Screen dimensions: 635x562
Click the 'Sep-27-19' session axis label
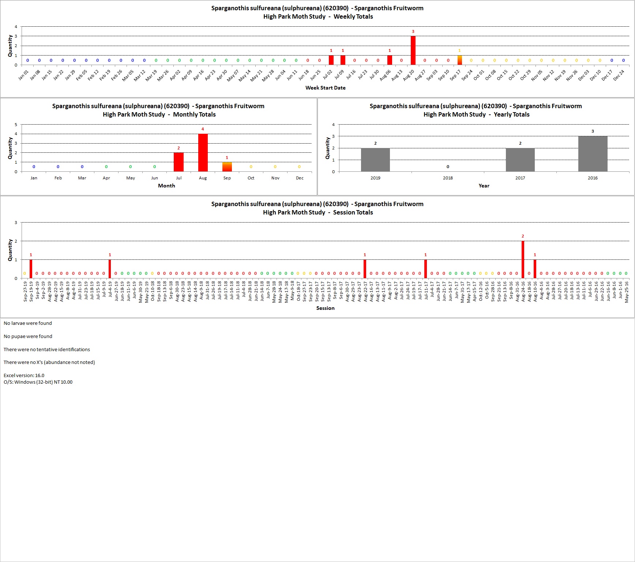(25, 291)
